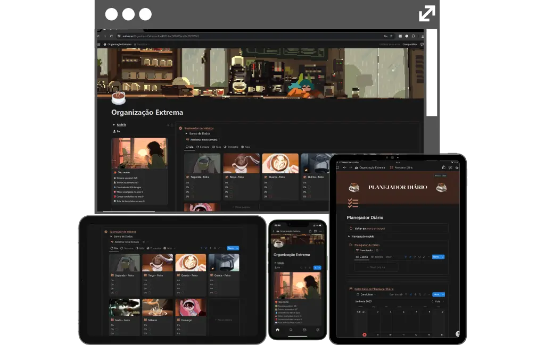Open the menu principal link on portrait tablet
The height and width of the screenshot is (345, 545).
pyautogui.click(x=376, y=229)
